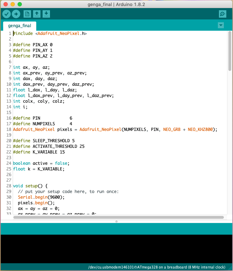Open a sketch using the up-arrow icon
Viewport: 233px width, 271px height.
click(37, 14)
